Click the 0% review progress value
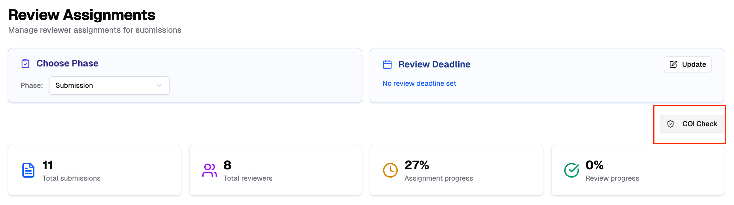This screenshot has width=734, height=205. tap(594, 165)
